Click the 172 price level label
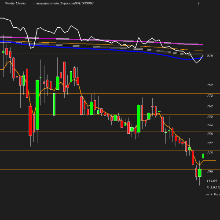220x220 pixels. click(x=210, y=95)
